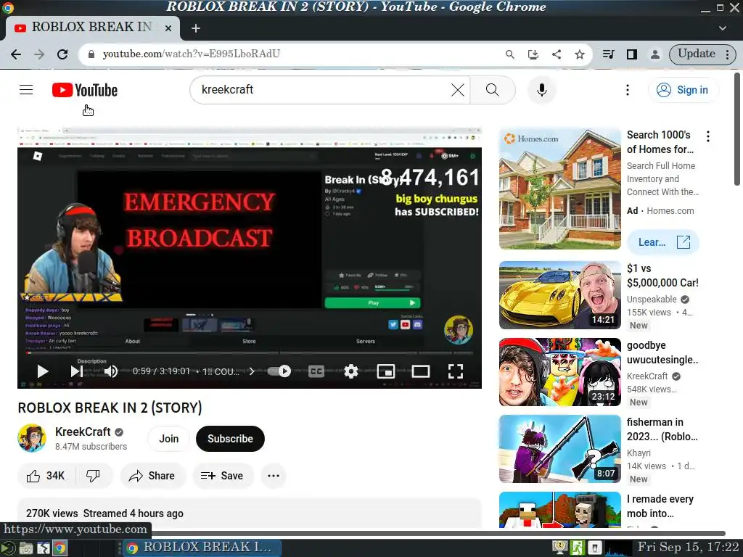743x557 pixels.
Task: Switch to theater mode
Action: pyautogui.click(x=421, y=371)
